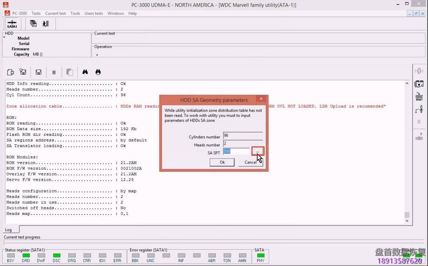The width and height of the screenshot is (428, 266).
Task: Click the RESET icon on the right sidebar
Action: pos(419,96)
